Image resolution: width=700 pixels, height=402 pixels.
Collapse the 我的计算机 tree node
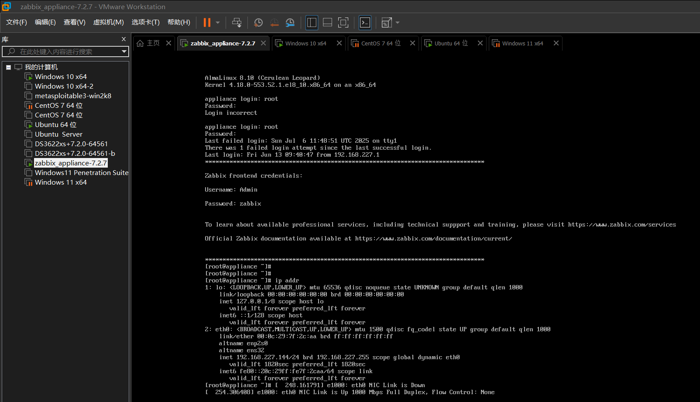8,67
